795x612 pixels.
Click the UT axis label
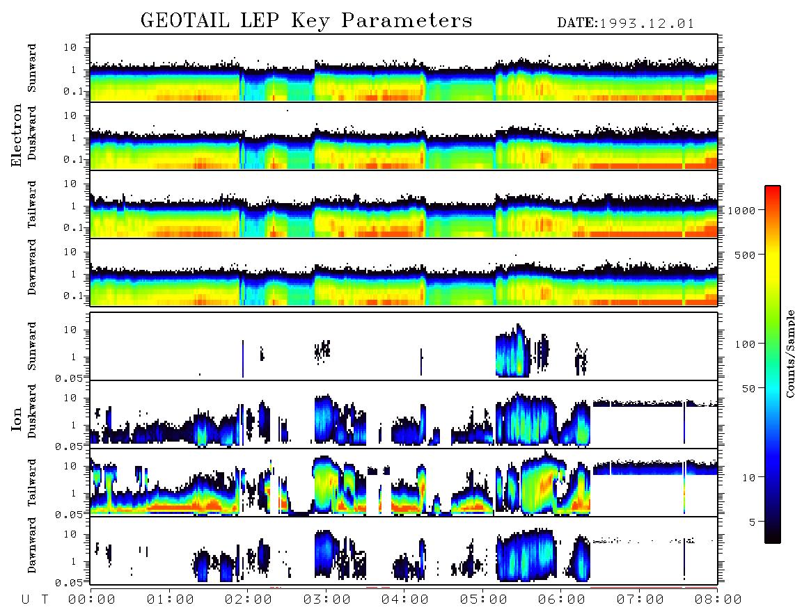pyautogui.click(x=35, y=600)
